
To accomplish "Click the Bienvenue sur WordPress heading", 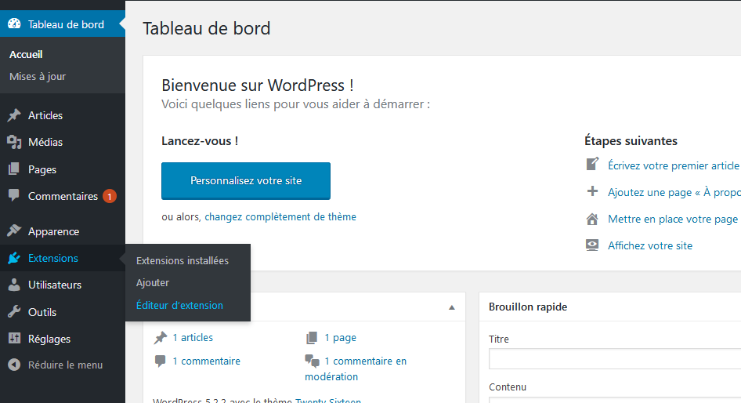I will pyautogui.click(x=258, y=85).
